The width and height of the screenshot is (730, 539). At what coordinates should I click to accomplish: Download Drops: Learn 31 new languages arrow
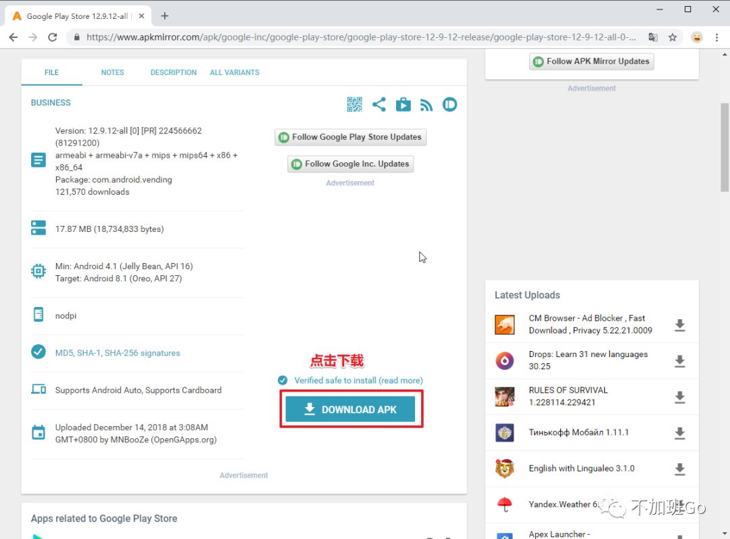(680, 361)
